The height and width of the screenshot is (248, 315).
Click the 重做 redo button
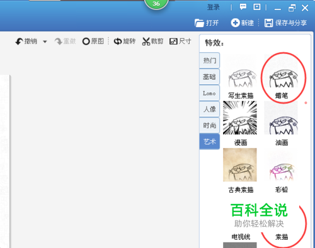pos(65,41)
